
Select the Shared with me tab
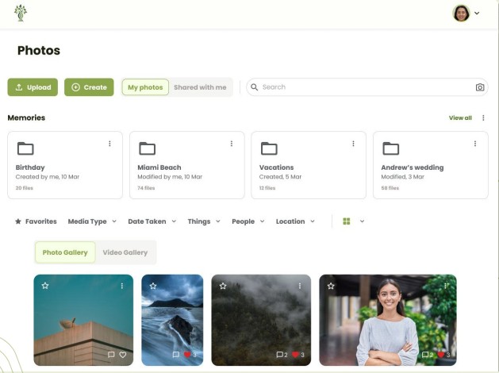pyautogui.click(x=200, y=87)
